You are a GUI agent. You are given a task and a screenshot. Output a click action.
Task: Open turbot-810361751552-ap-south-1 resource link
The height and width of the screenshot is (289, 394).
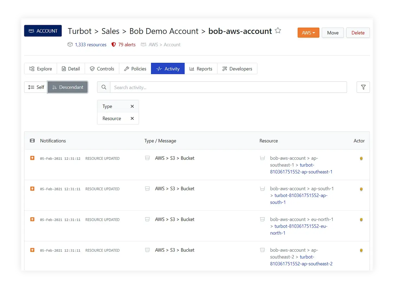(x=299, y=199)
